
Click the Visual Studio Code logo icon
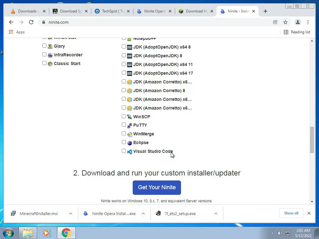[129, 152]
